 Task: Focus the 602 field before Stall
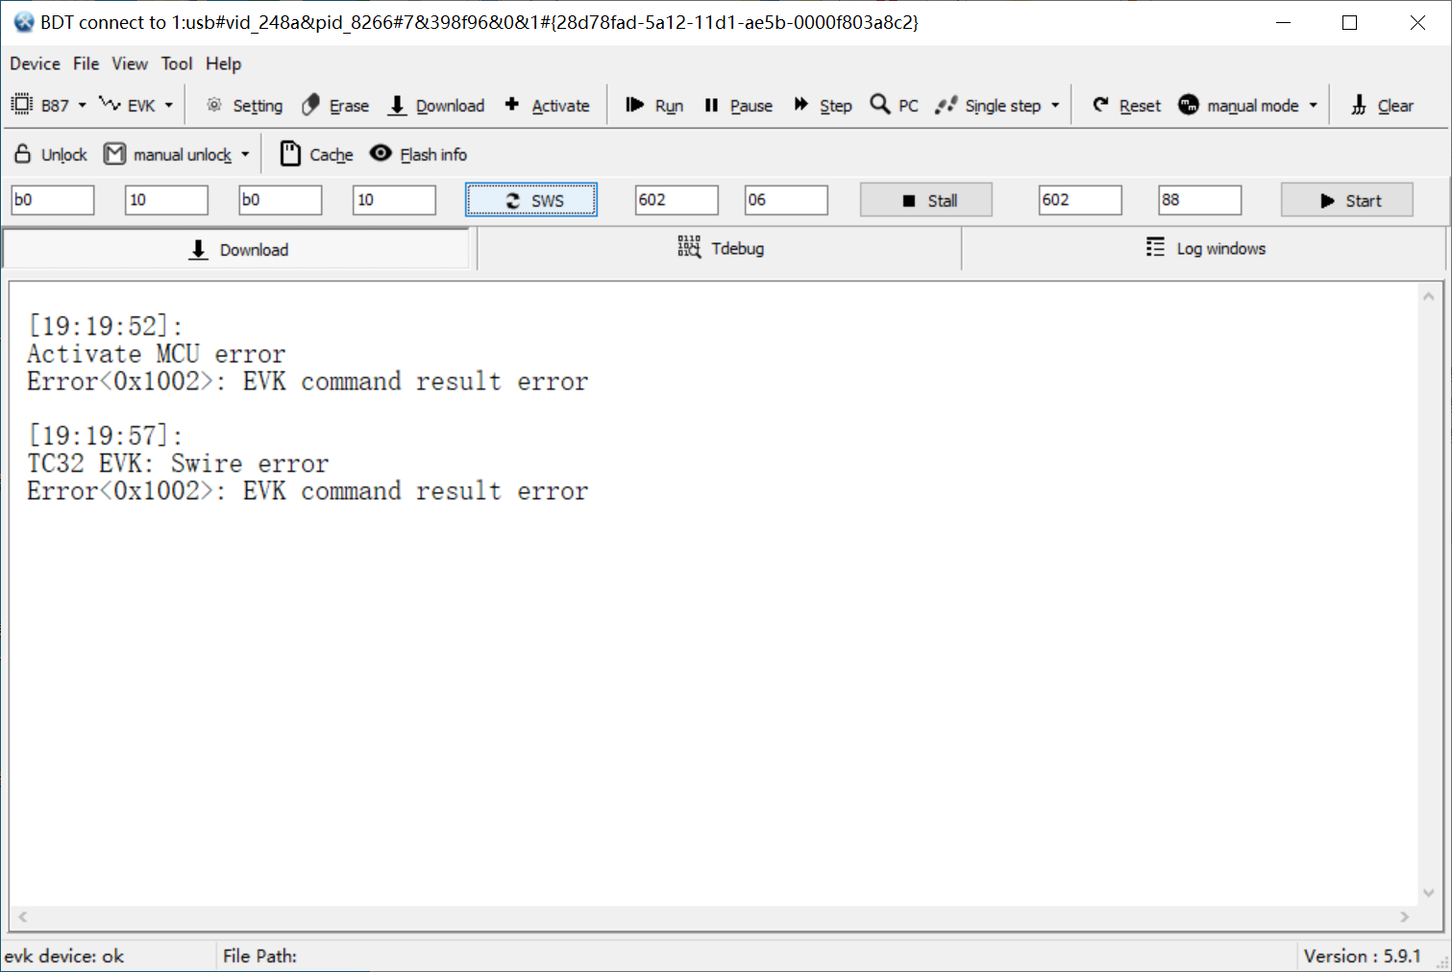tap(677, 200)
